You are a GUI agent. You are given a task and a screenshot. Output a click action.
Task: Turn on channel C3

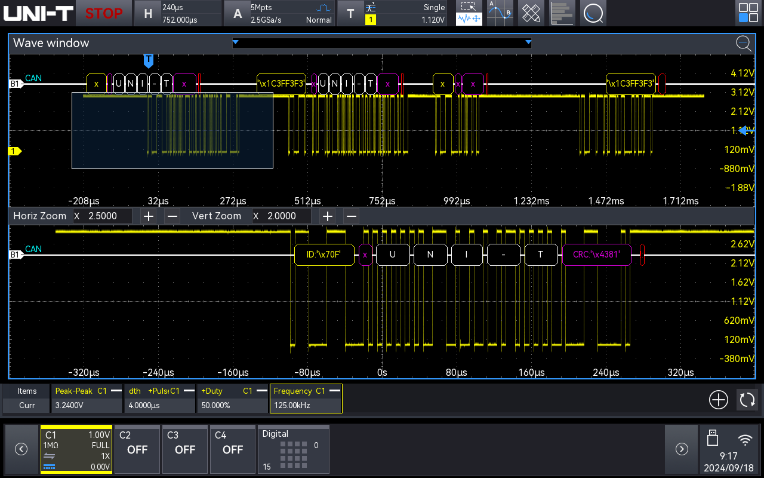(x=184, y=449)
